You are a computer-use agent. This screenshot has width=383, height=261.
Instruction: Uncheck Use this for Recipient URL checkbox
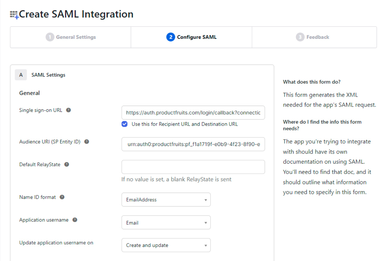click(125, 124)
